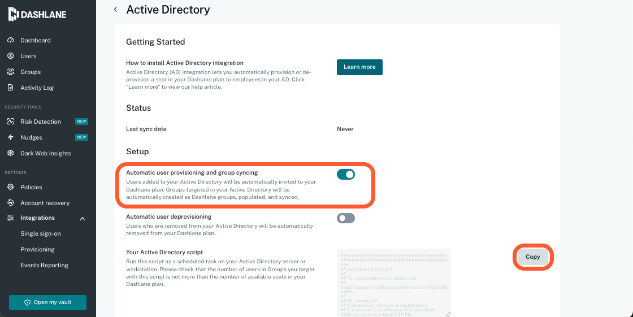Image resolution: width=633 pixels, height=317 pixels.
Task: Go back using the left chevron arrow
Action: click(116, 10)
